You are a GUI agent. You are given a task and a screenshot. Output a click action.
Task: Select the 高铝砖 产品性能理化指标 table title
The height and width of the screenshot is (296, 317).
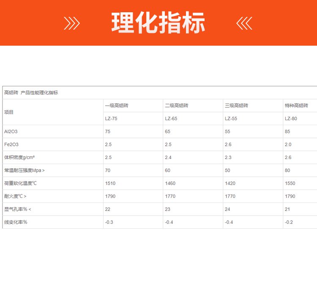click(x=31, y=93)
